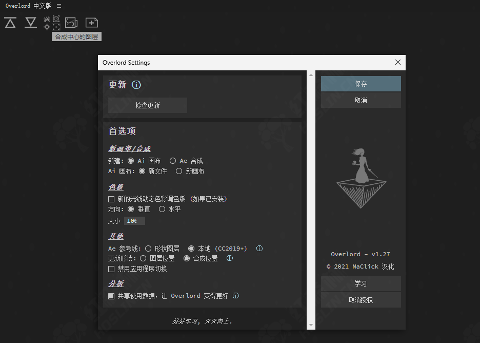
Task: Click the 大小 input field
Action: [134, 221]
